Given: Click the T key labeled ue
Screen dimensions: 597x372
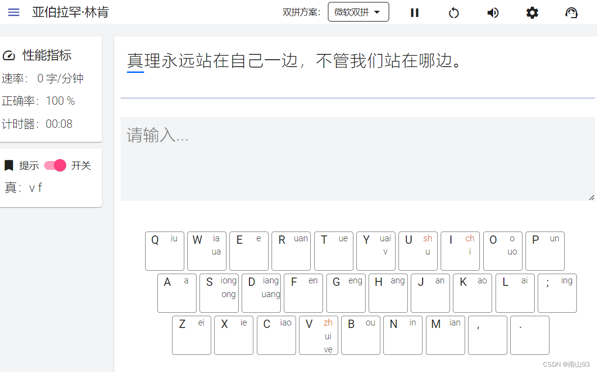Looking at the screenshot, I should pos(334,251).
